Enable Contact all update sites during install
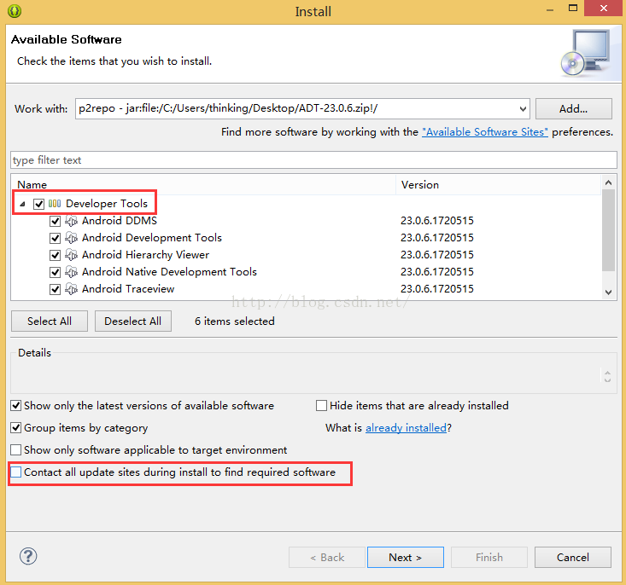Viewport: 626px width, 585px height. click(16, 472)
